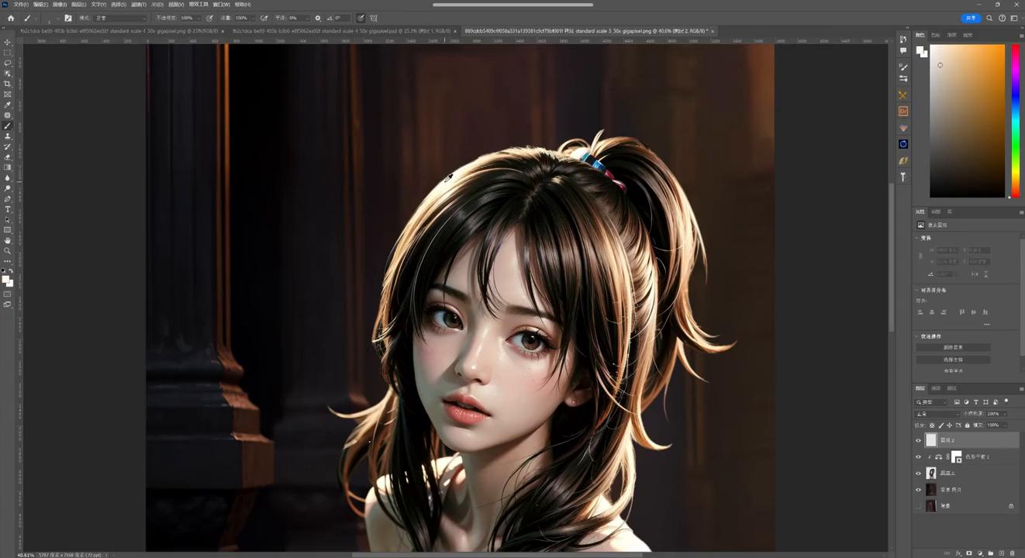Select the Zoom tool in toolbar
The width and height of the screenshot is (1025, 558).
pos(8,251)
